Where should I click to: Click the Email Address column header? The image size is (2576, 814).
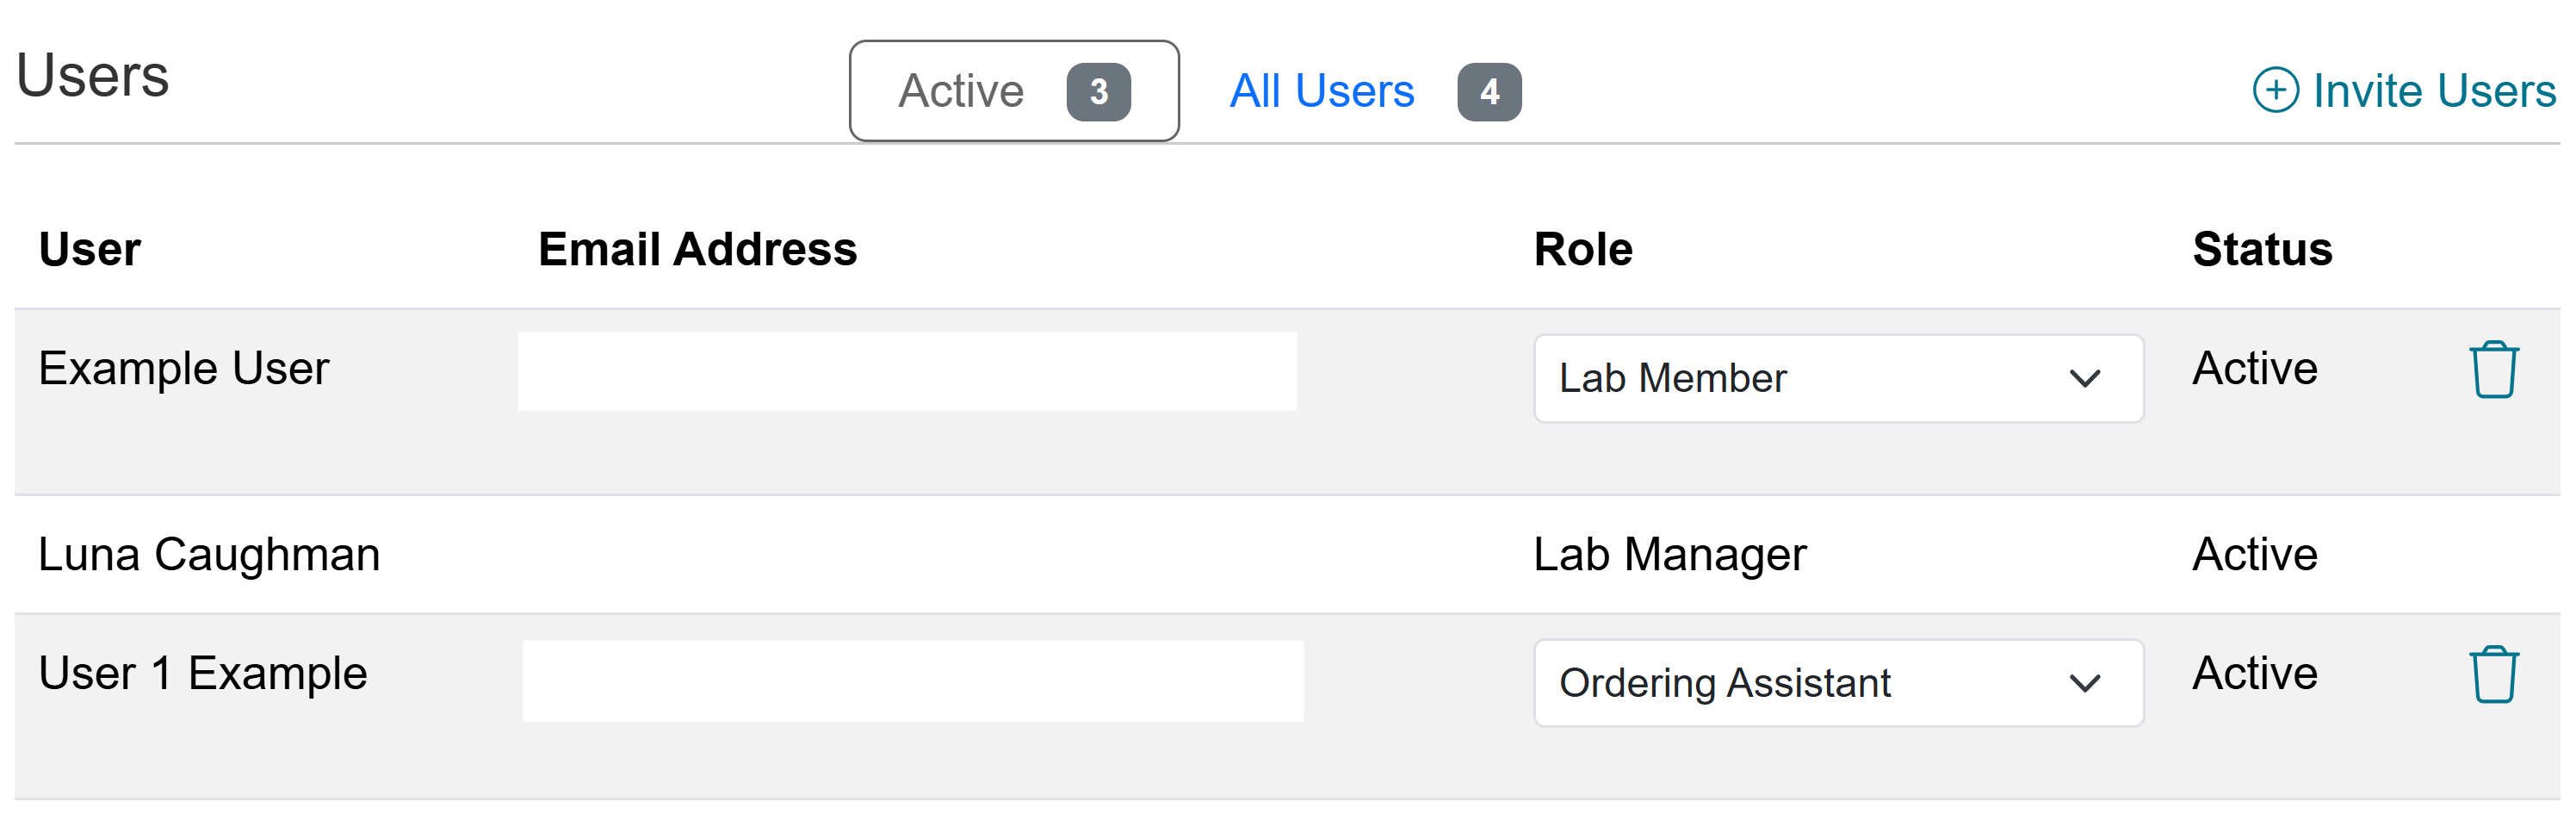[x=697, y=249]
